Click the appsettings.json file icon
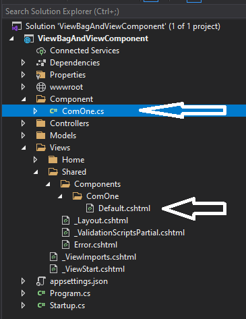This screenshot has height=319, width=246. click(x=41, y=281)
